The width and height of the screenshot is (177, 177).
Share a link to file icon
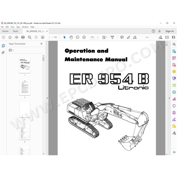pos(160,37)
